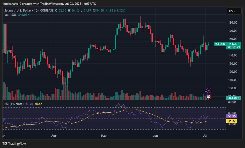Click the Jul label on the time axis

pos(205,136)
